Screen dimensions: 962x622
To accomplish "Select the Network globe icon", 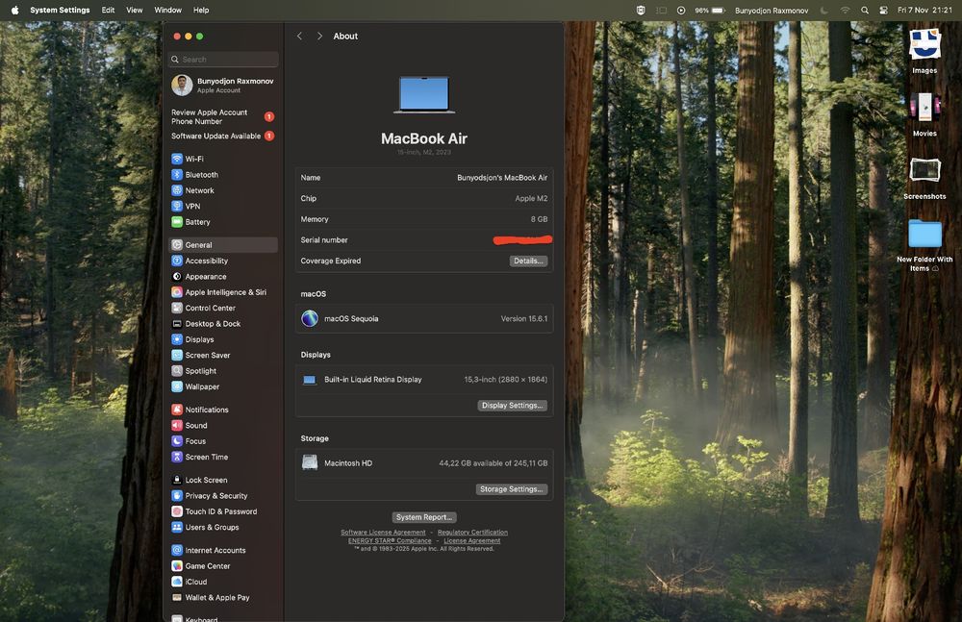I will click(177, 190).
